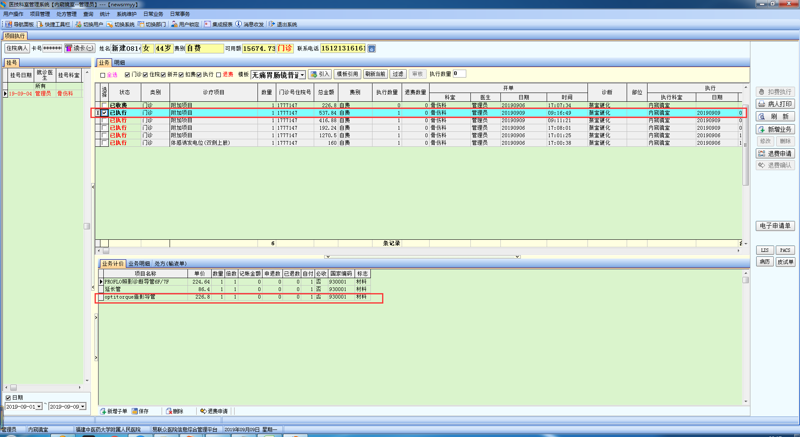Open the 项目管理 menu
The image size is (800, 437).
point(40,14)
